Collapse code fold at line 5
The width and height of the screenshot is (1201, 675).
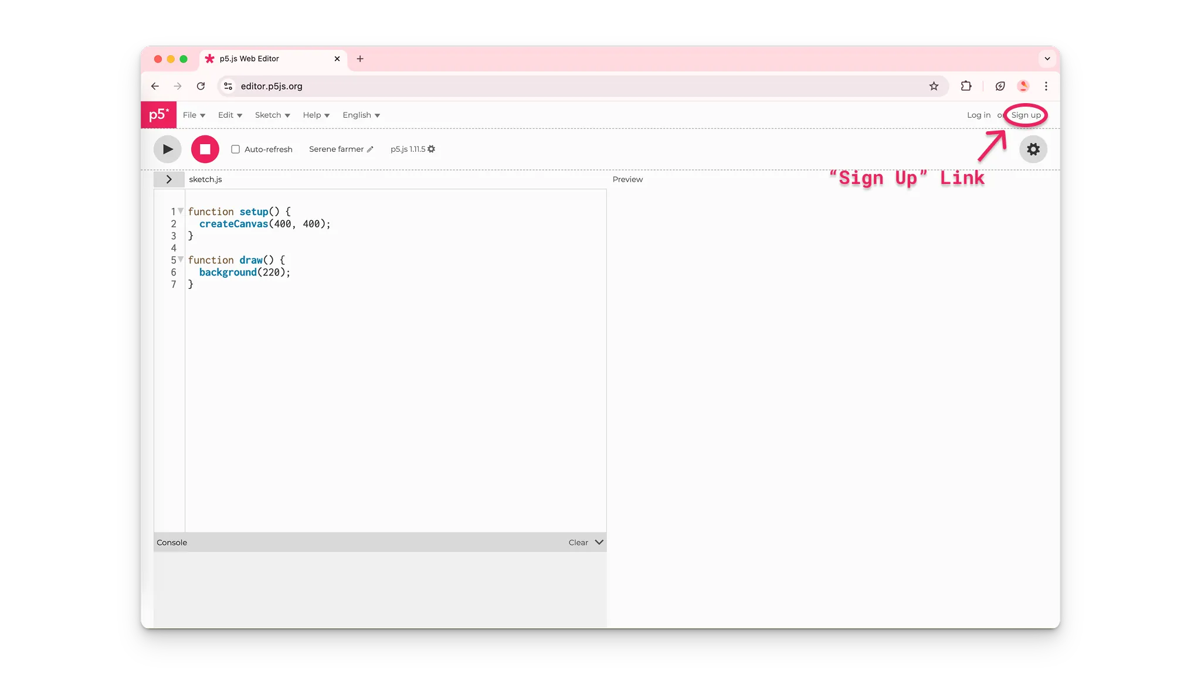tap(181, 258)
